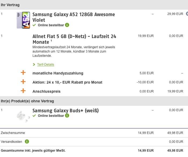Click the Samsung Galaxy Buds+ thumbnail

click(x=23, y=116)
